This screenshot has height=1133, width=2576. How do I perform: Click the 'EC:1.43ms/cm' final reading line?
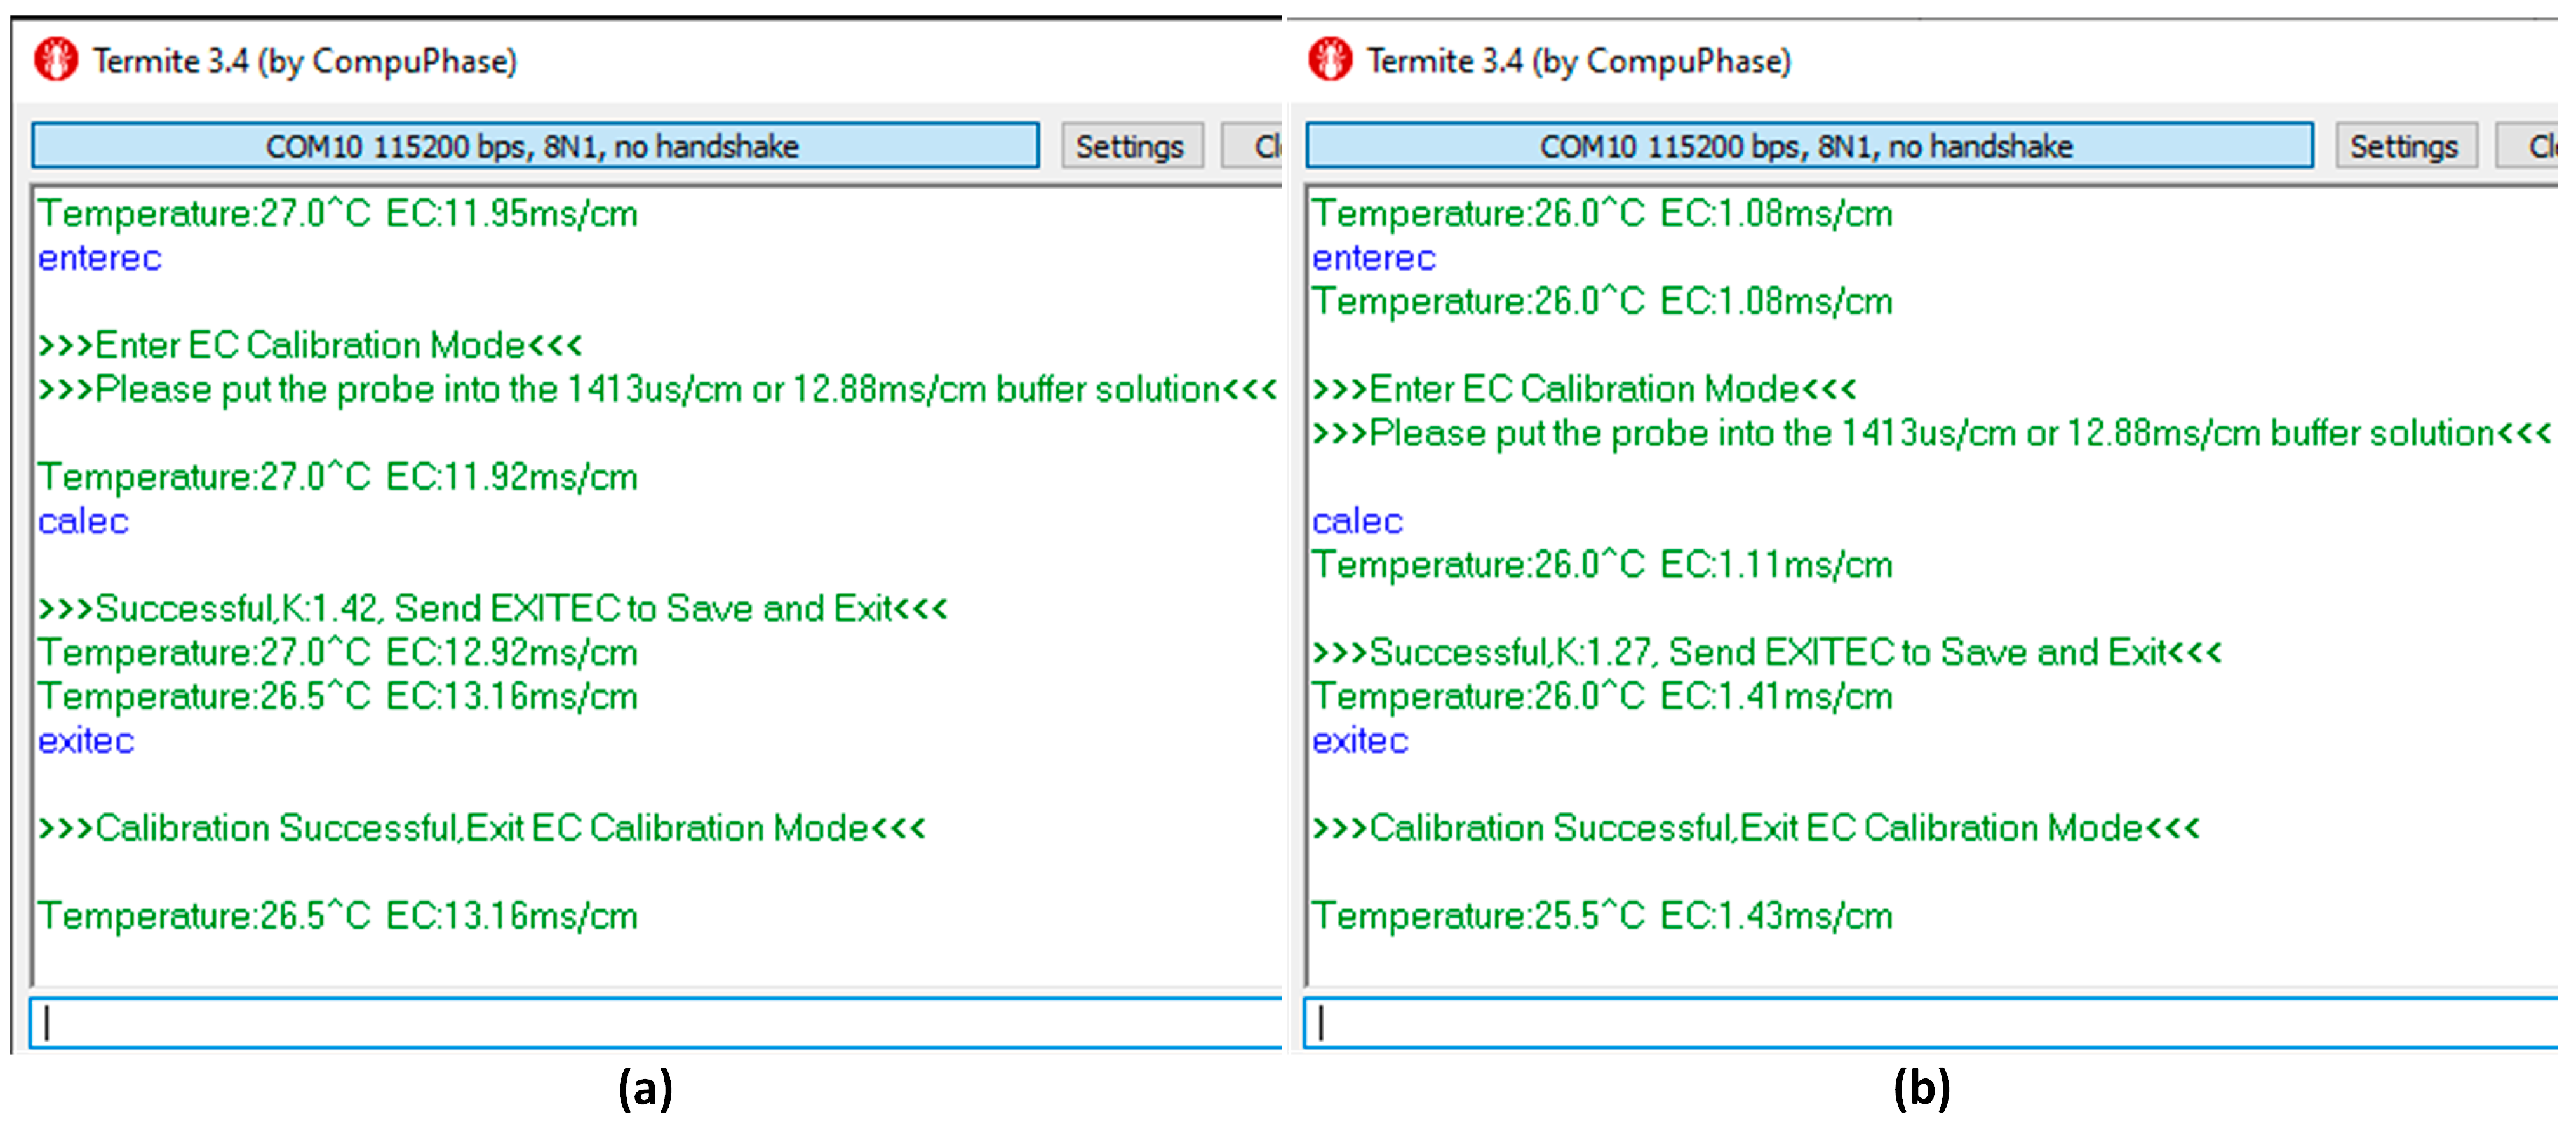point(1602,916)
